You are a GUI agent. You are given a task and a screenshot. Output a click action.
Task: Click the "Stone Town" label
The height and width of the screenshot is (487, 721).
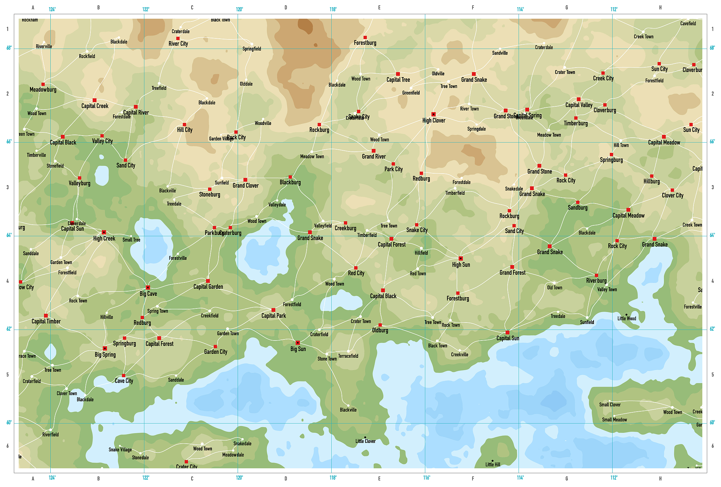coord(327,359)
